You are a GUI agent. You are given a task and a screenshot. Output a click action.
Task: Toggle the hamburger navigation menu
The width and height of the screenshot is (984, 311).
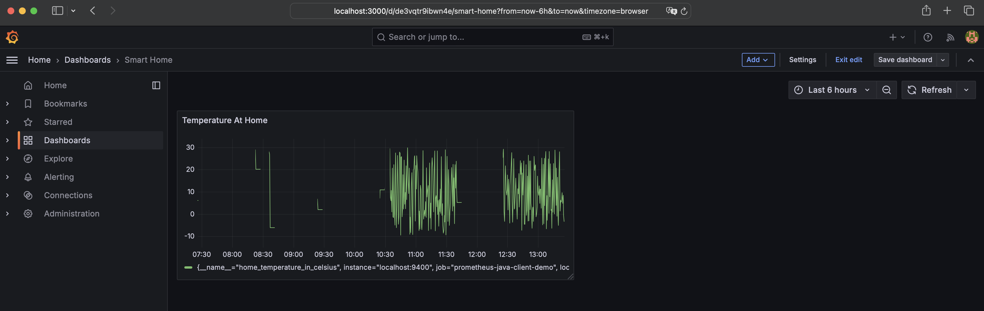(x=12, y=60)
